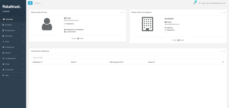Click the Call button in company panel

click(175, 40)
